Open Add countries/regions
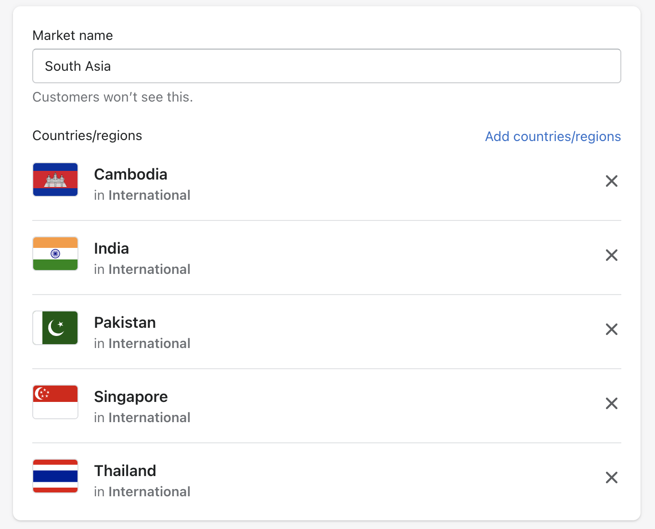Image resolution: width=655 pixels, height=529 pixels. pos(552,136)
